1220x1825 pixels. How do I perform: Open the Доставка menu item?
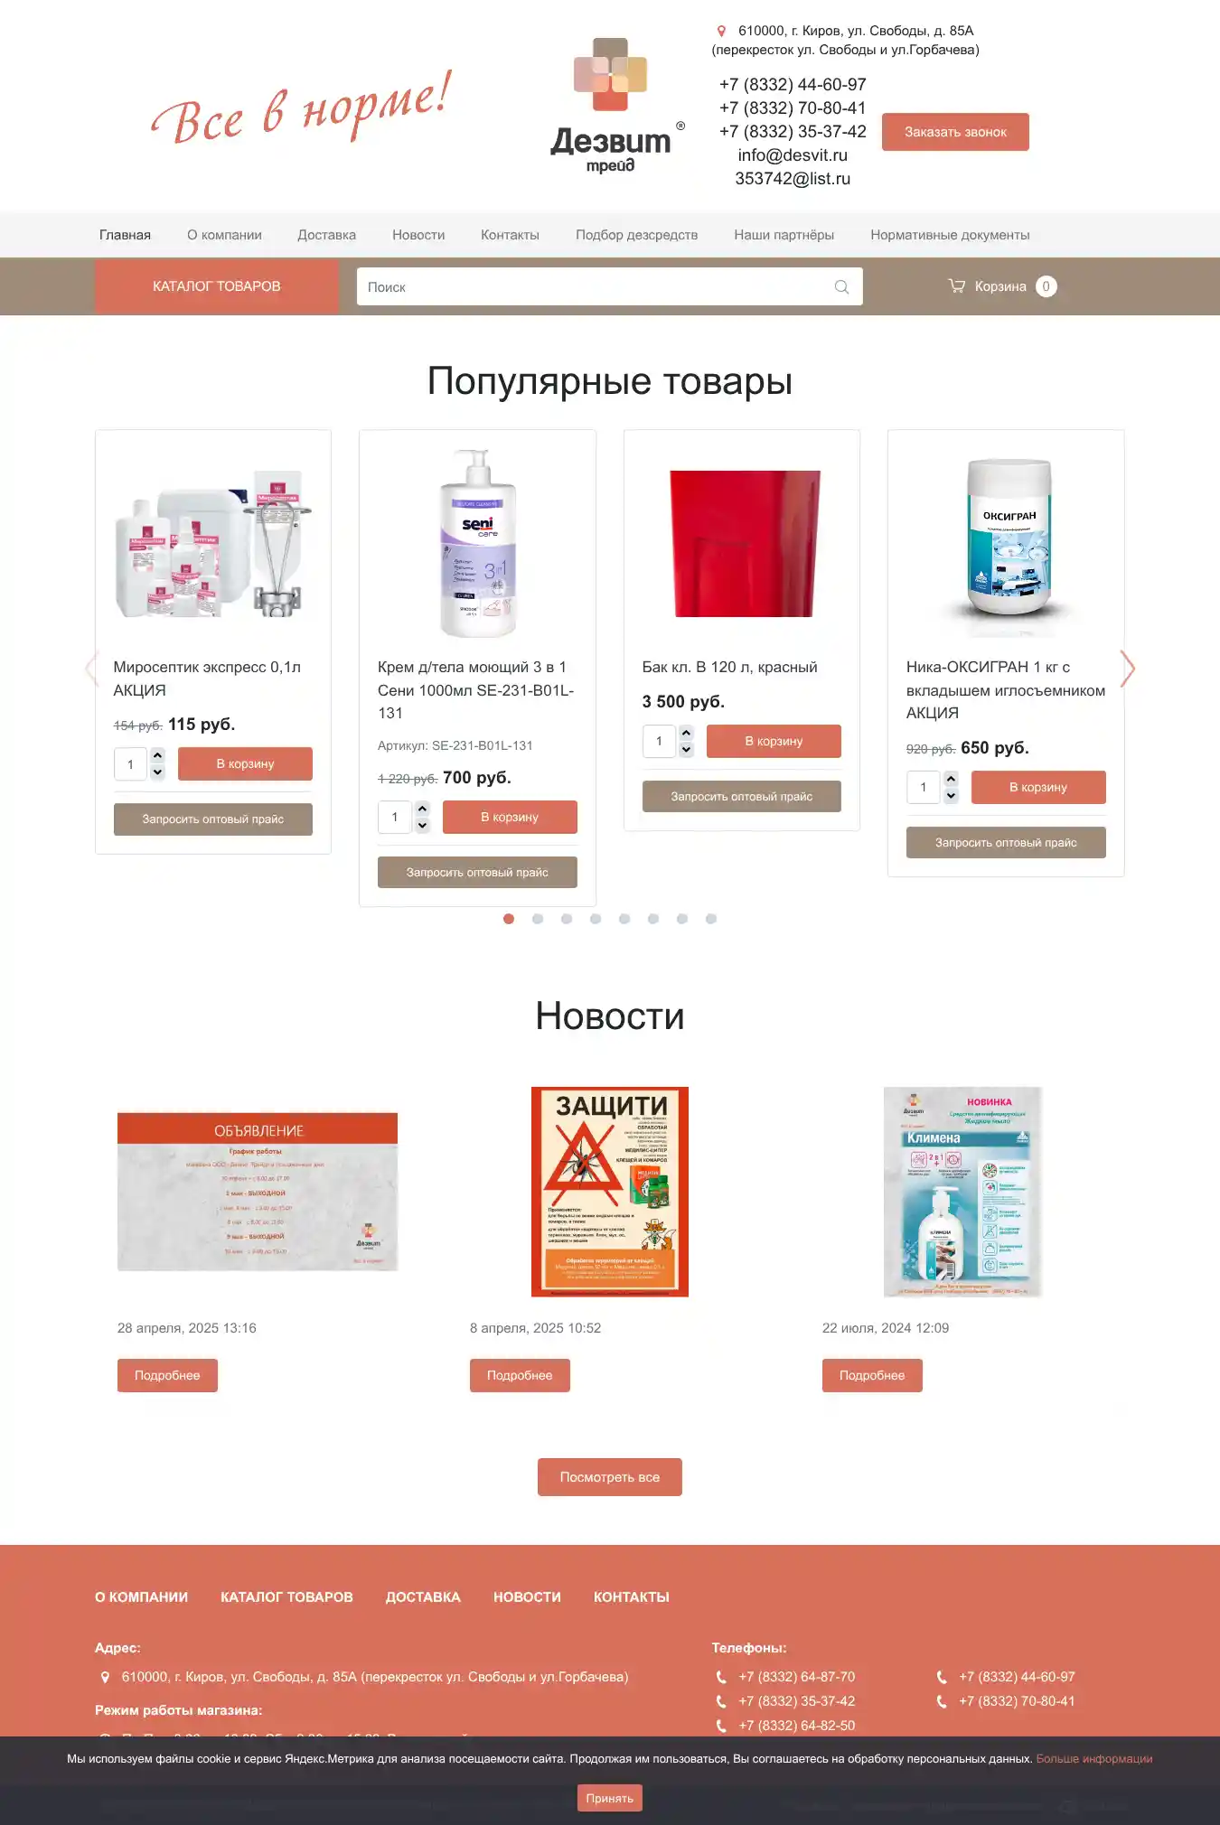[327, 235]
